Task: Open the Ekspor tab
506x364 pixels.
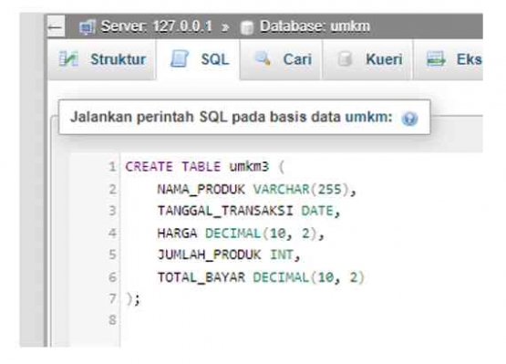Action: 449,59
